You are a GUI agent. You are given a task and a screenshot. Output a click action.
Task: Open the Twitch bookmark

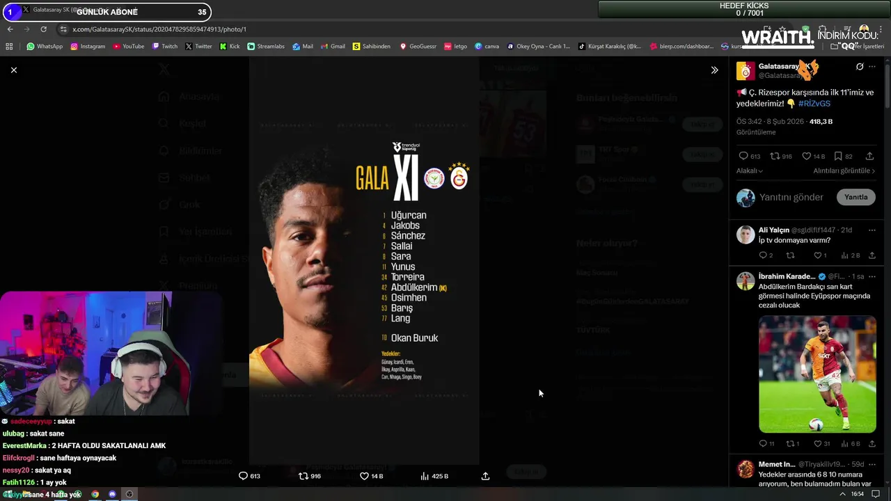click(164, 47)
